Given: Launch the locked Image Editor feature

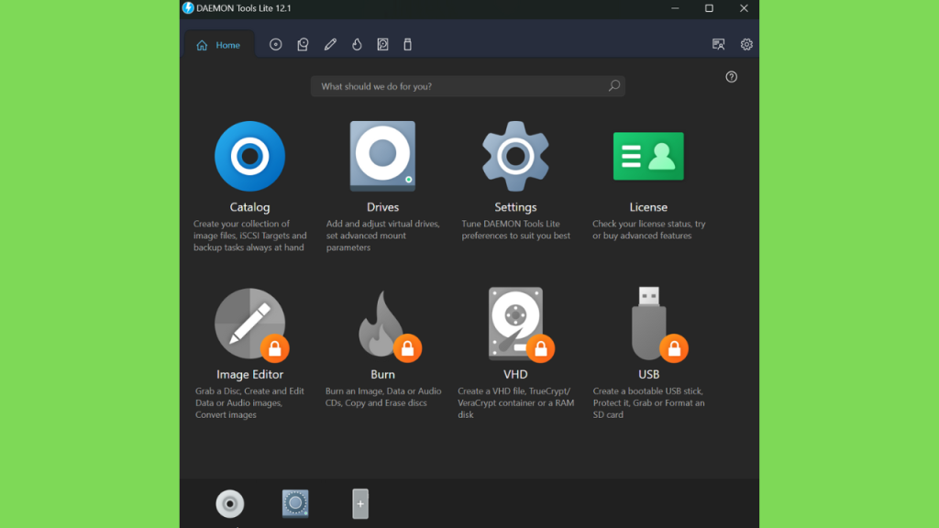Looking at the screenshot, I should pyautogui.click(x=249, y=324).
